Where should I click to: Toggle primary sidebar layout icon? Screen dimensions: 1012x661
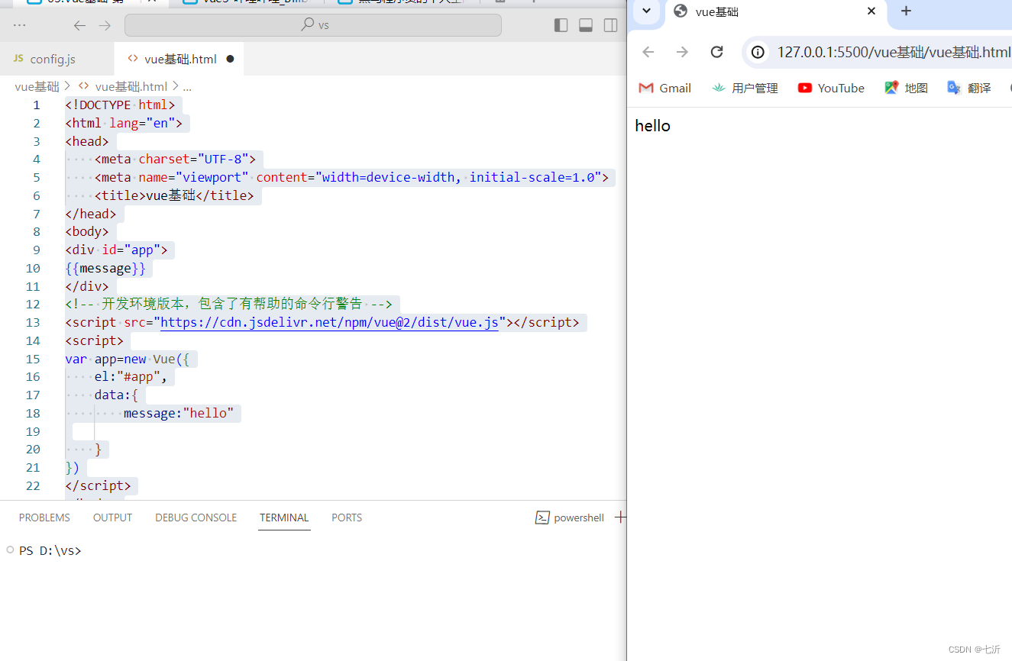pos(561,25)
